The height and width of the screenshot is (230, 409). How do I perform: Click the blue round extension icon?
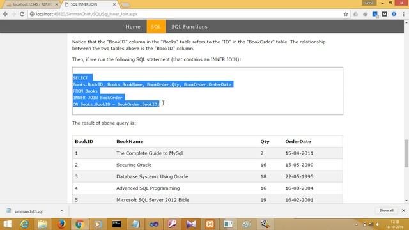coord(394,14)
